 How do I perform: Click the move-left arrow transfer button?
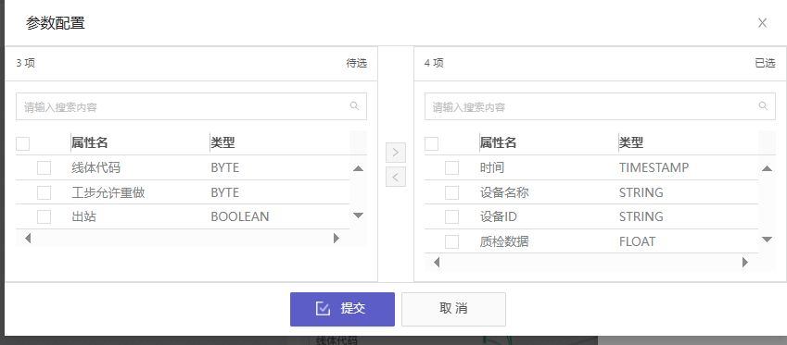[x=396, y=177]
